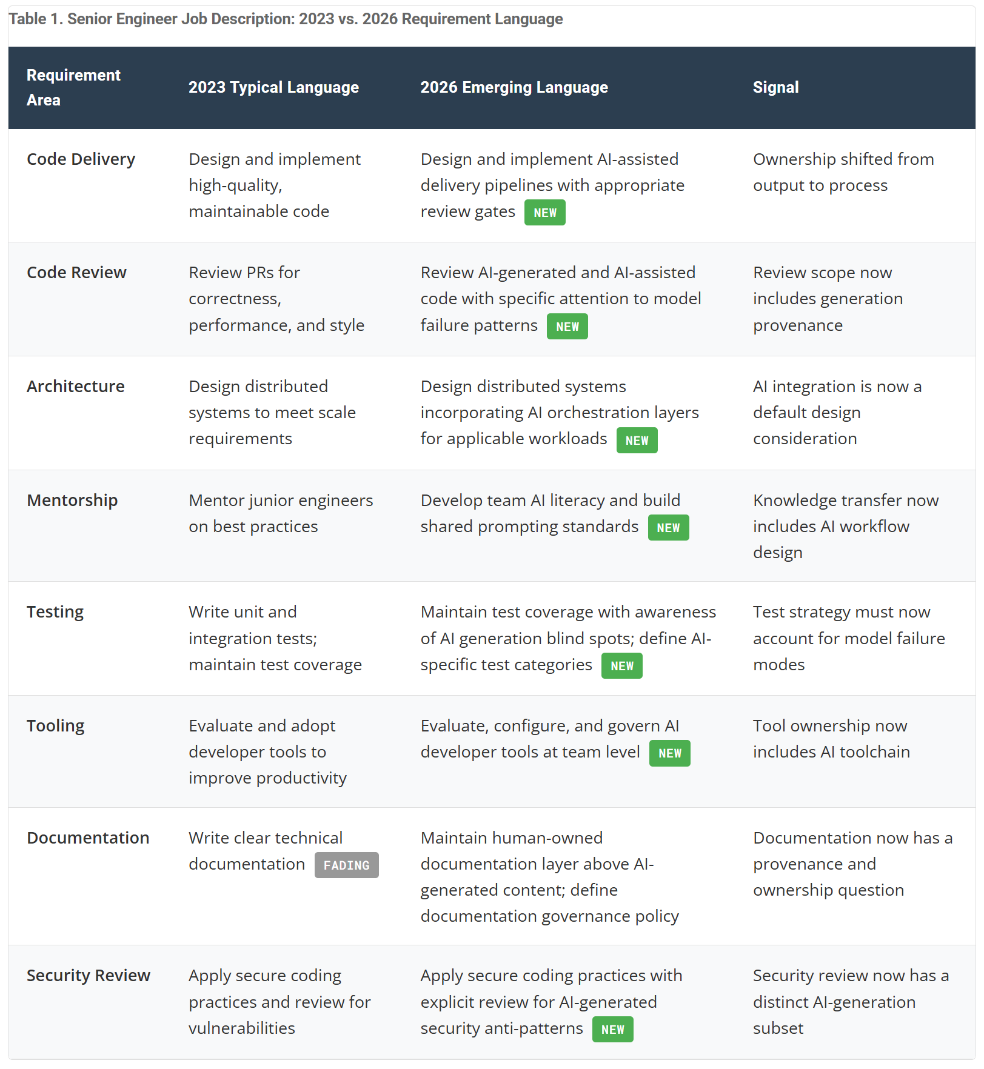This screenshot has height=1069, width=984.
Task: Click the Testing row label
Action: point(55,612)
